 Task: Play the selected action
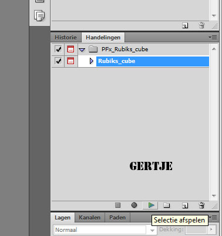[x=151, y=205]
